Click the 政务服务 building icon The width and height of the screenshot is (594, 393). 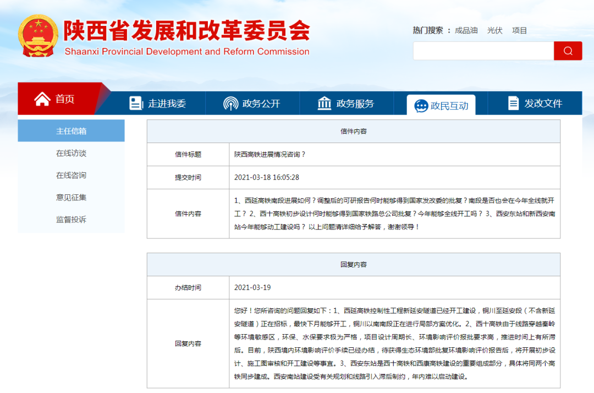tap(324, 103)
